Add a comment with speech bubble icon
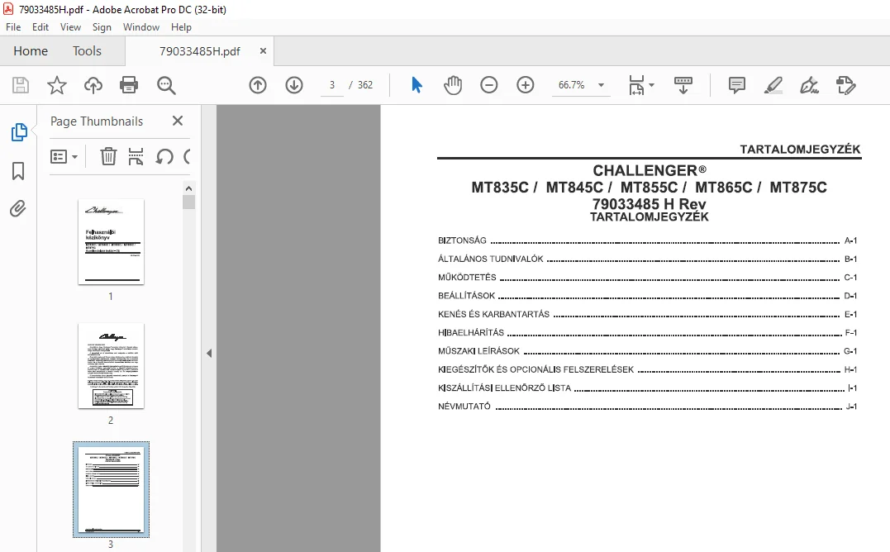 pos(737,85)
